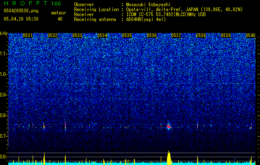Click the date stamp 05.04.26 05:30

[21, 19]
